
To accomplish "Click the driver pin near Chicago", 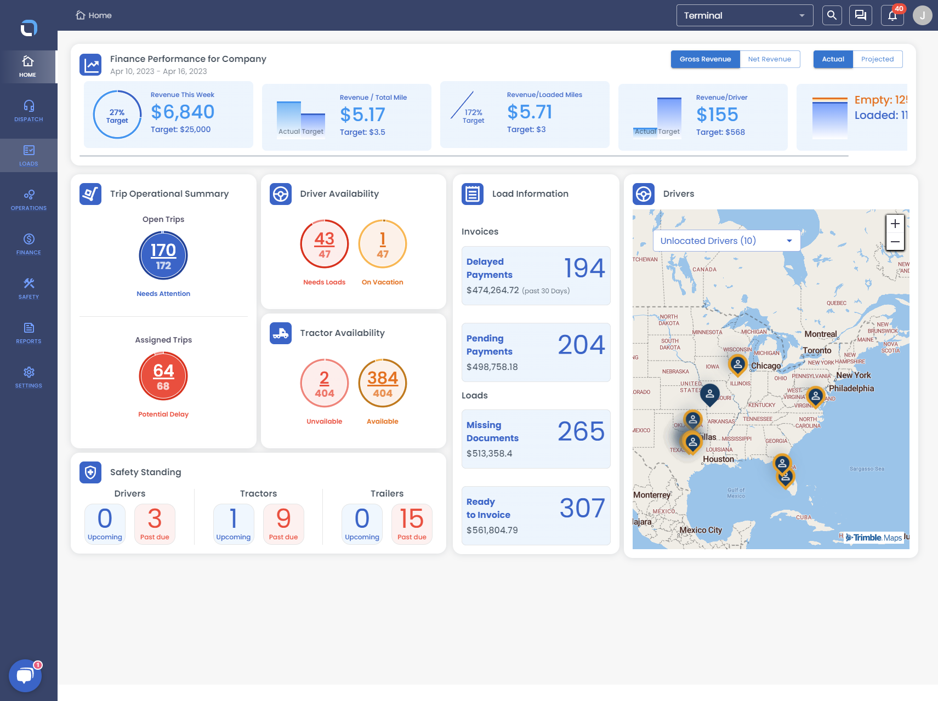I will coord(738,364).
